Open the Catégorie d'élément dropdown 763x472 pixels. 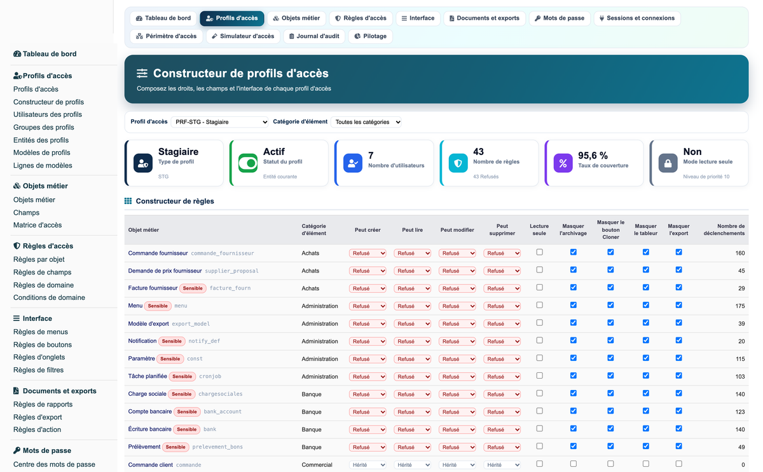pyautogui.click(x=366, y=122)
